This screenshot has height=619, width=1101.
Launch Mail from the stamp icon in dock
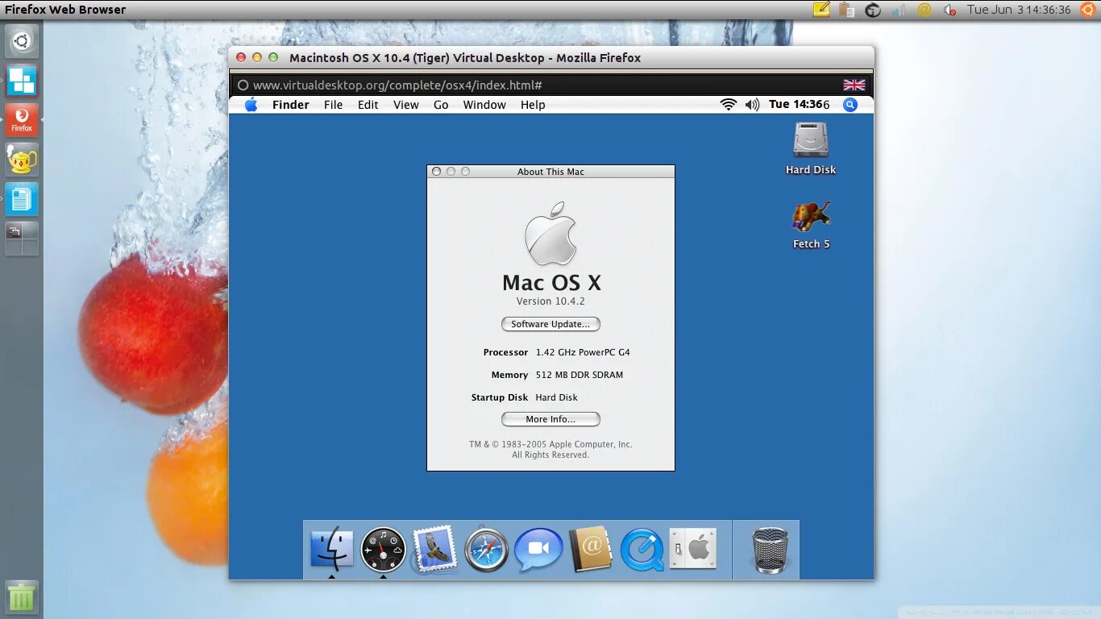coord(435,549)
